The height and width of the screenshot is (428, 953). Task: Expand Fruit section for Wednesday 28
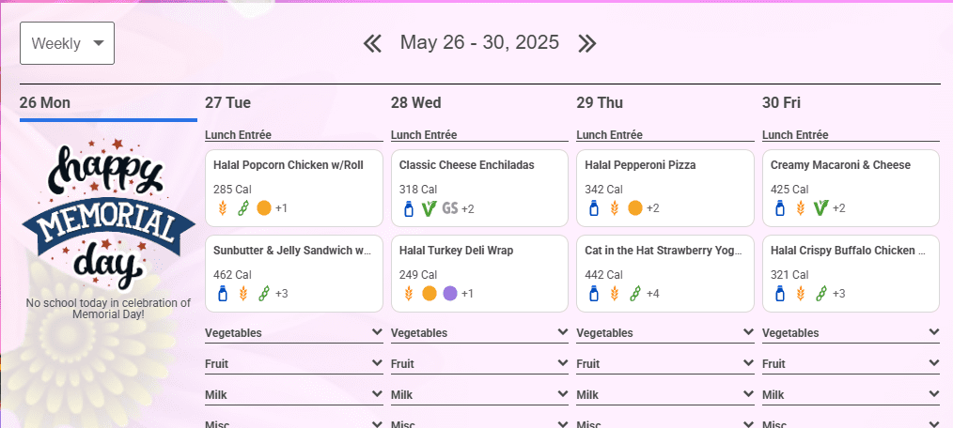(x=479, y=363)
